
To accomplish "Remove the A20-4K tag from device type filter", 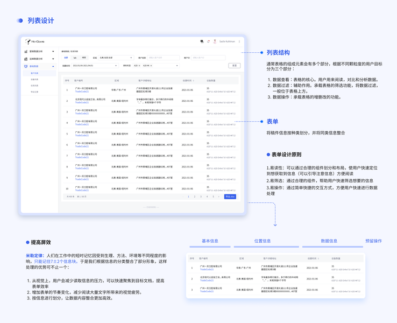I will click(x=151, y=66).
